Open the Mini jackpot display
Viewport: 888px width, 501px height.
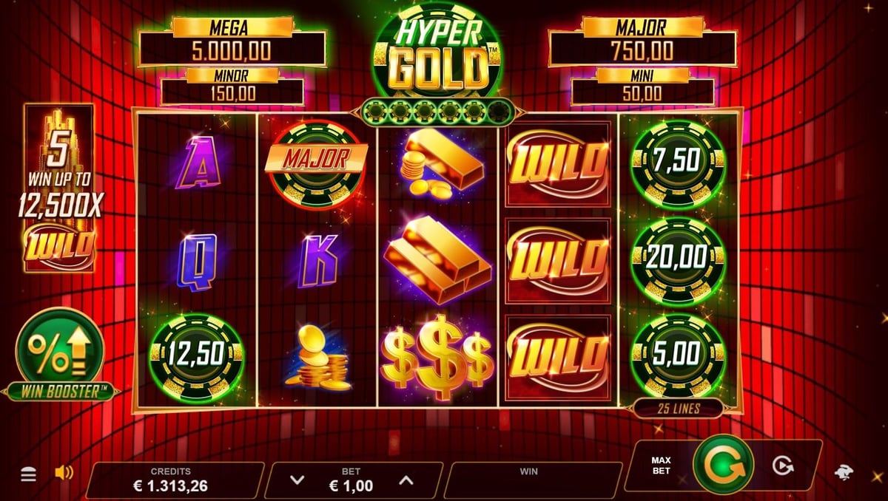642,86
